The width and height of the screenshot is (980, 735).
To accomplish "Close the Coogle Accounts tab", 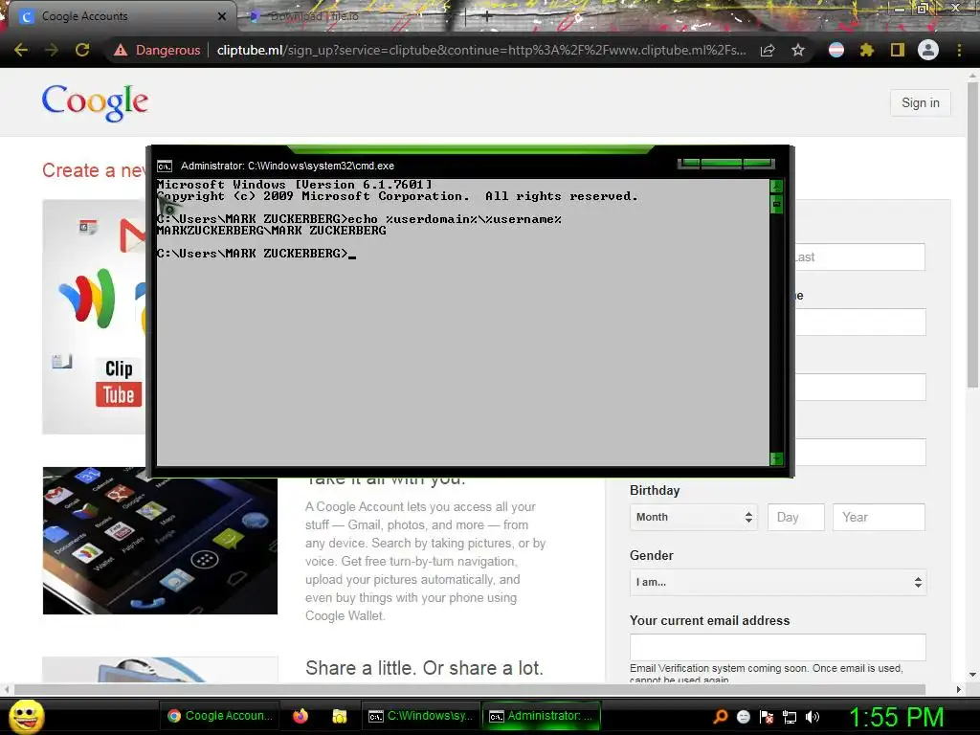I will point(222,16).
